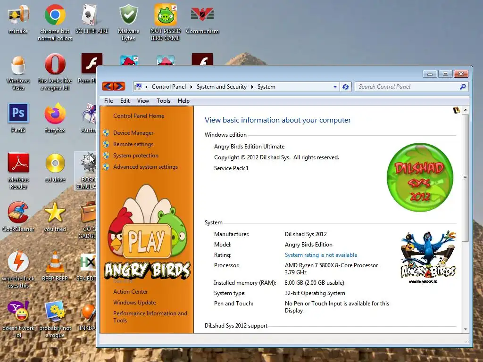Click 'System rating is not available' link
Viewport: 483px width, 362px height.
[321, 255]
